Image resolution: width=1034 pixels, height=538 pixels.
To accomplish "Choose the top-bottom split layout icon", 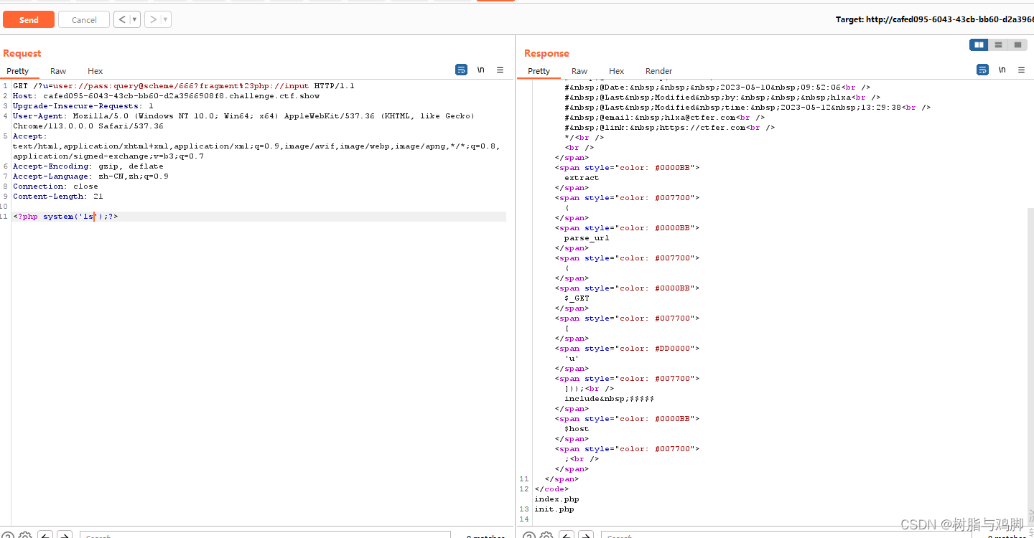I will 998,44.
